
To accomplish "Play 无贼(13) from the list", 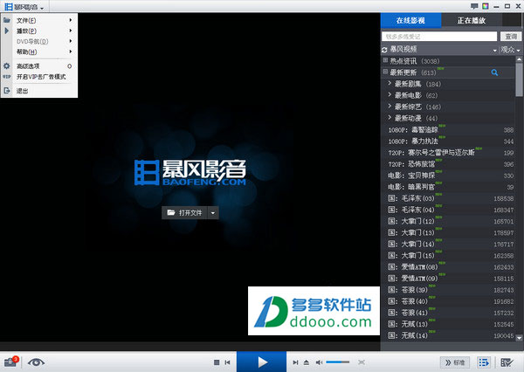I will [448, 324].
